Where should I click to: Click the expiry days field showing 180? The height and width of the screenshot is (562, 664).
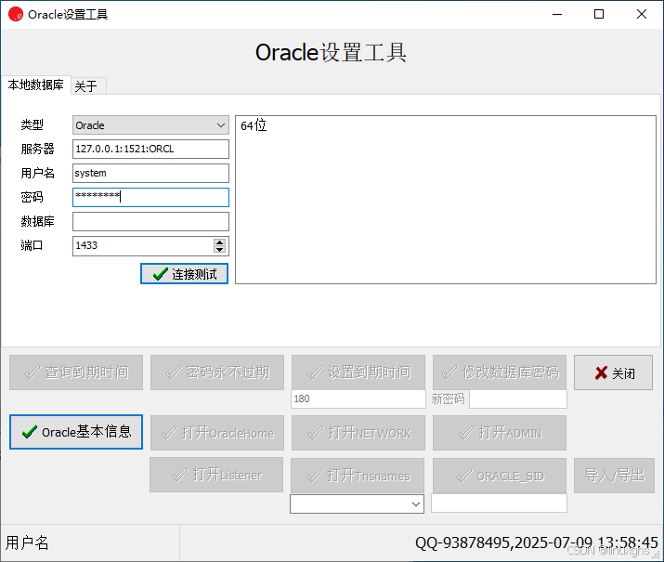(358, 399)
